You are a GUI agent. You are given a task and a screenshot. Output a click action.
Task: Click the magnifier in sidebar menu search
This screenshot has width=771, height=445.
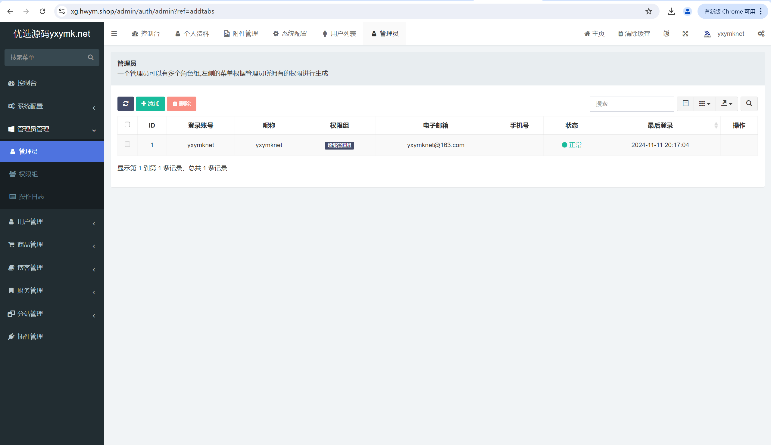tap(91, 57)
